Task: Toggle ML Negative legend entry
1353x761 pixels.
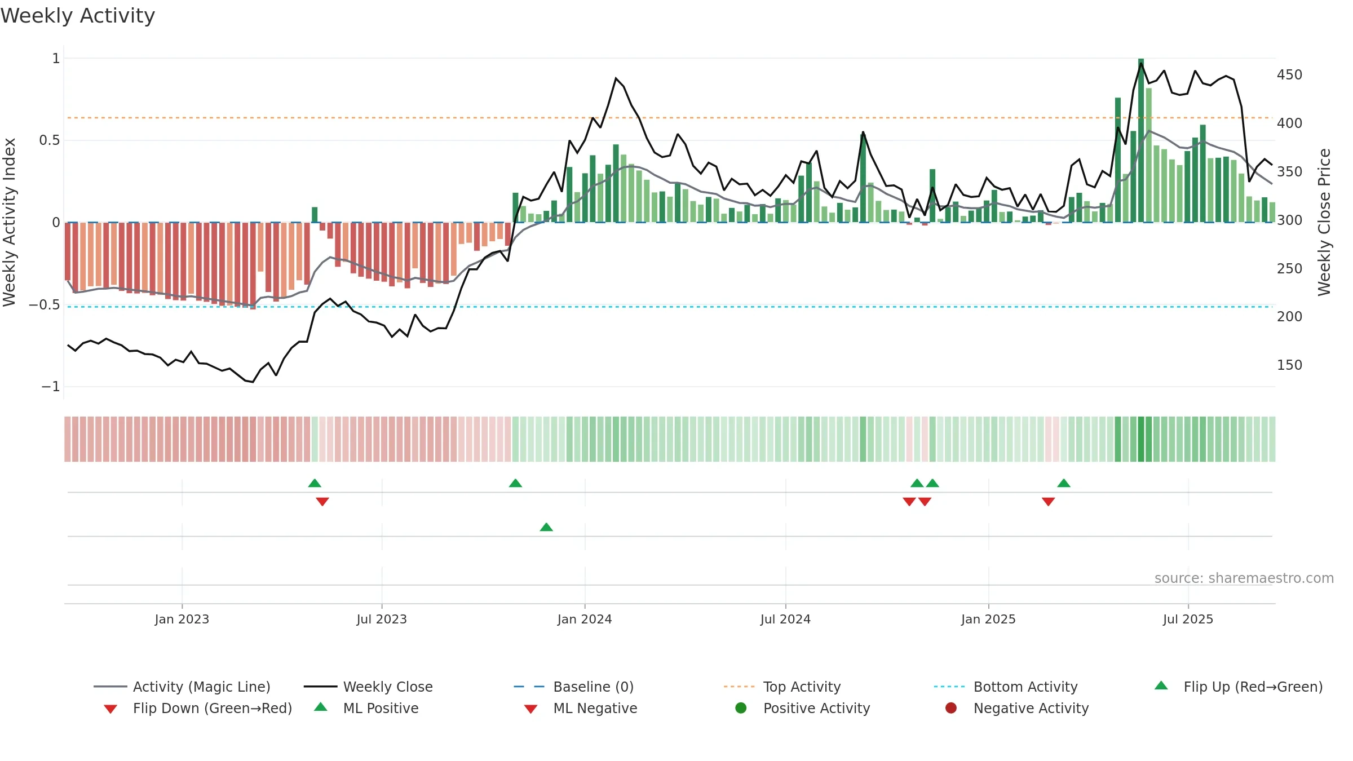Action: pyautogui.click(x=581, y=708)
